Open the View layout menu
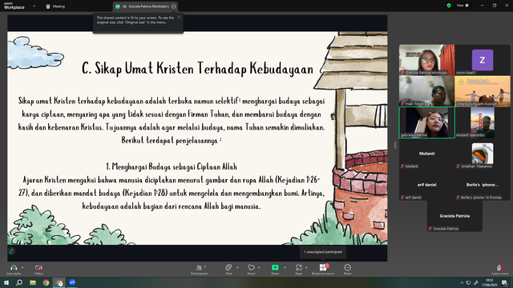The height and width of the screenshot is (288, 513). pos(463,6)
